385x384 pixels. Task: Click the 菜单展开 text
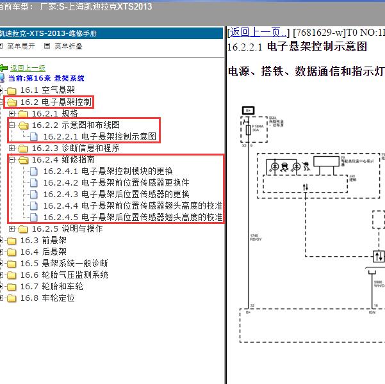coord(21,46)
